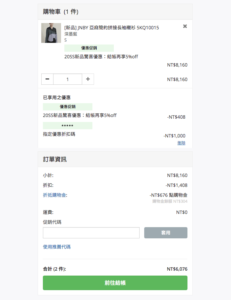Click the 刪除 link to remove the discount code

point(181,143)
